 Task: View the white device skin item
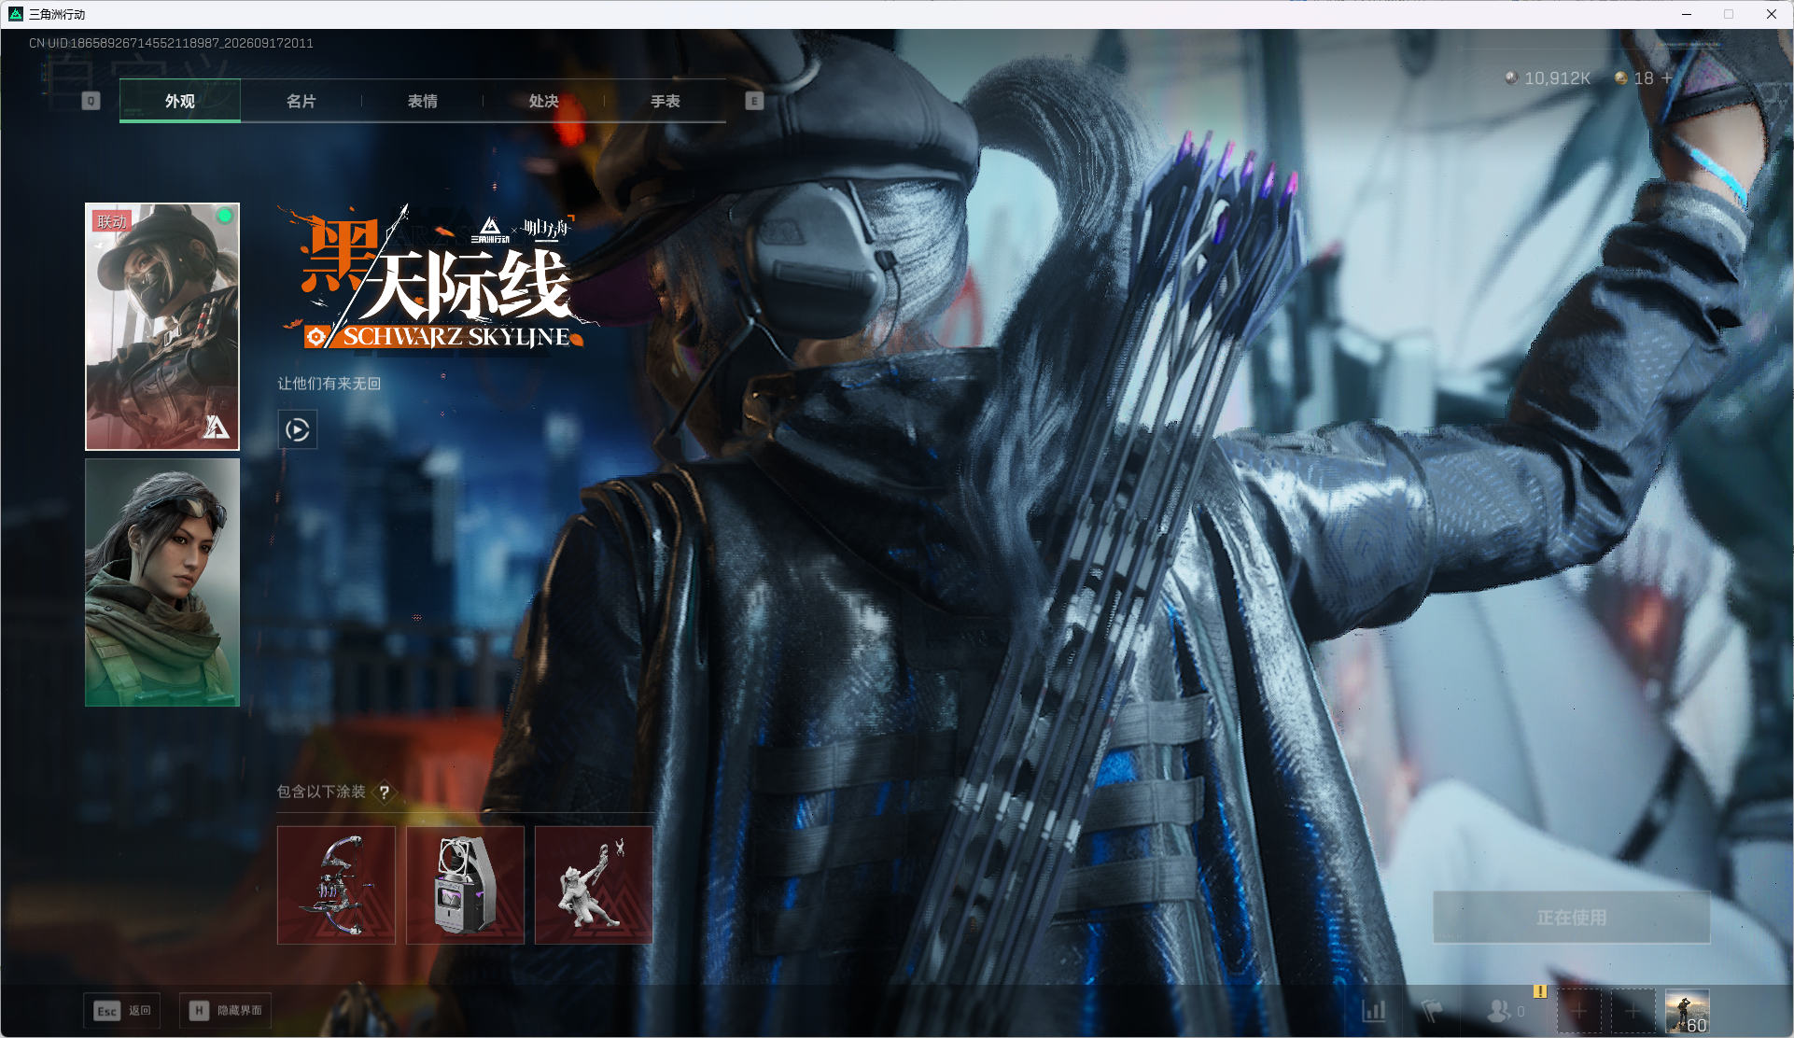[x=465, y=885]
